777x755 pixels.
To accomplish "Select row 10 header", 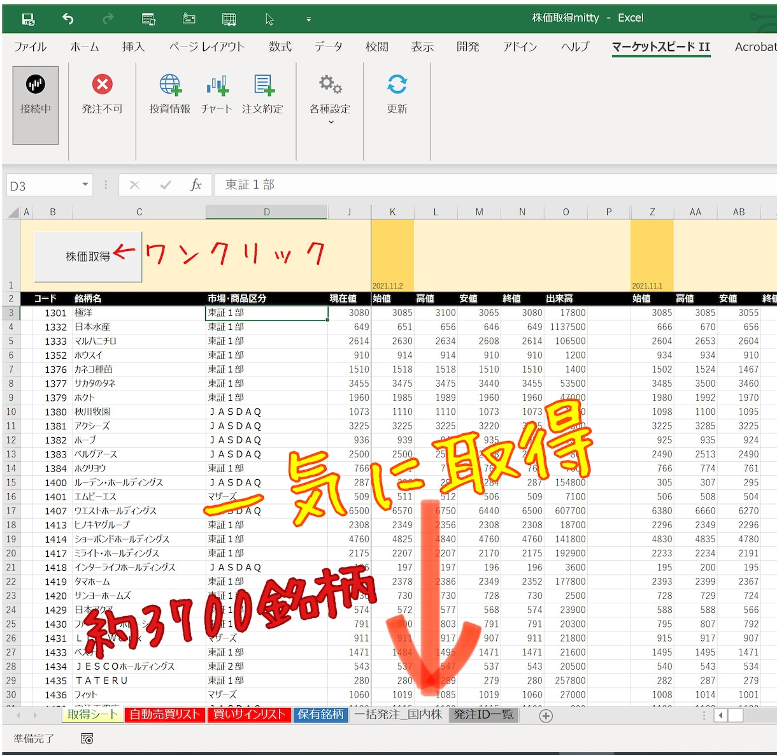I will coord(11,412).
